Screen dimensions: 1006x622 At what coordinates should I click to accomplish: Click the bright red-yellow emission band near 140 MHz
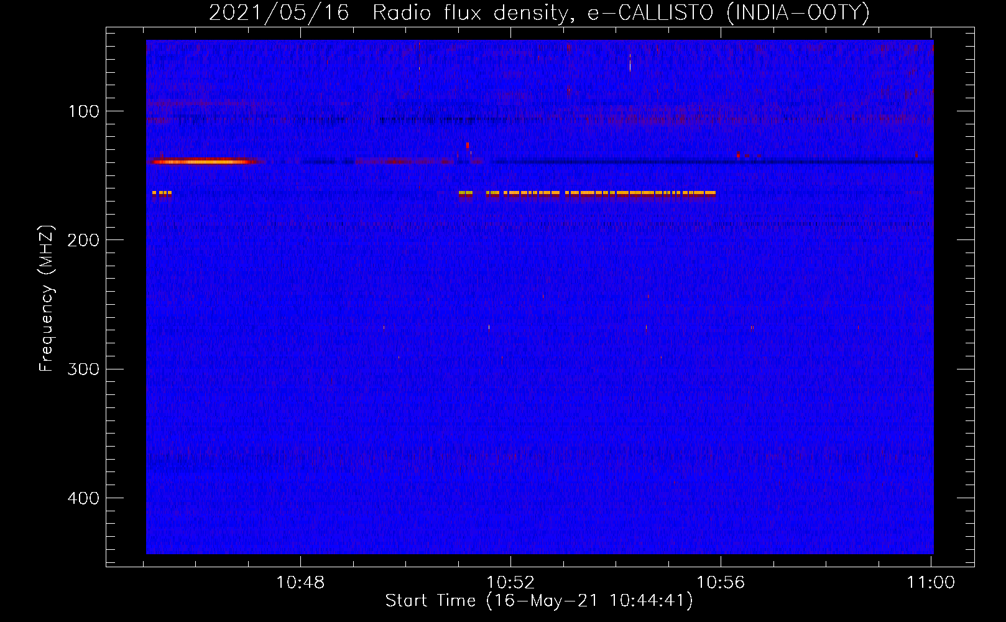tap(202, 162)
